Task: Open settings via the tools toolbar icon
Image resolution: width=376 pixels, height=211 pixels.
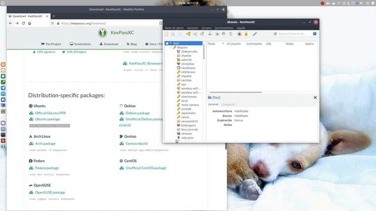Action: tap(254, 34)
